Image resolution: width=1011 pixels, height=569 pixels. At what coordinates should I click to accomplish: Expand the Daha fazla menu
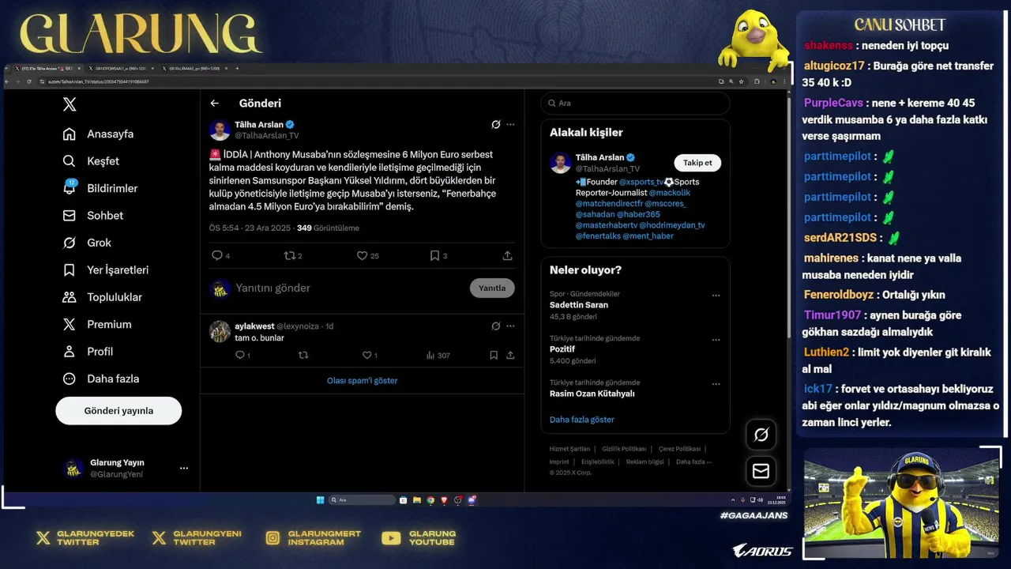[x=101, y=379]
